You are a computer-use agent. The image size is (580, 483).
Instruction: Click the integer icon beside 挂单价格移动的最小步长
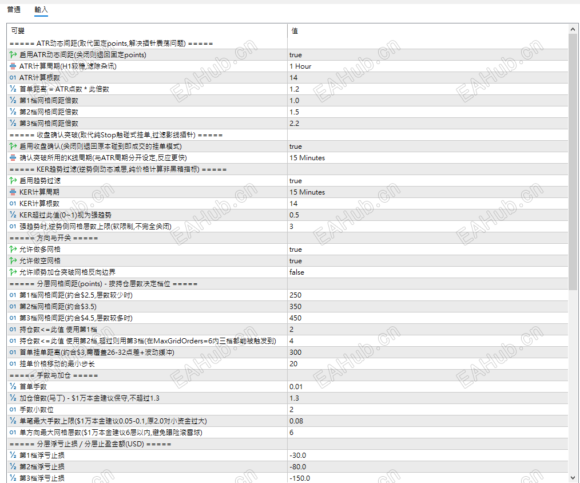(x=13, y=364)
